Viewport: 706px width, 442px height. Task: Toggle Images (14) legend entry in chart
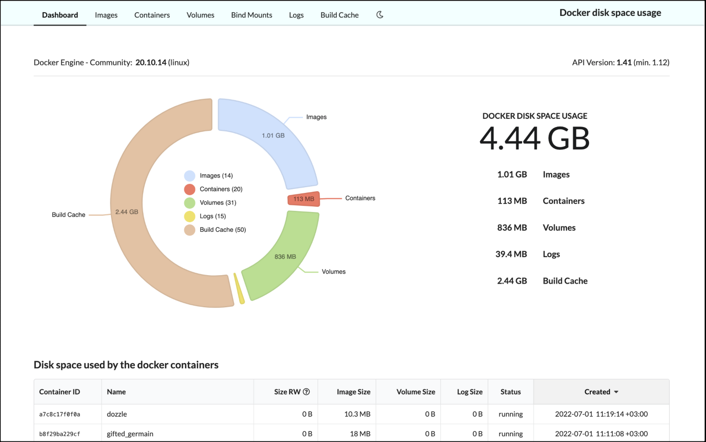216,176
